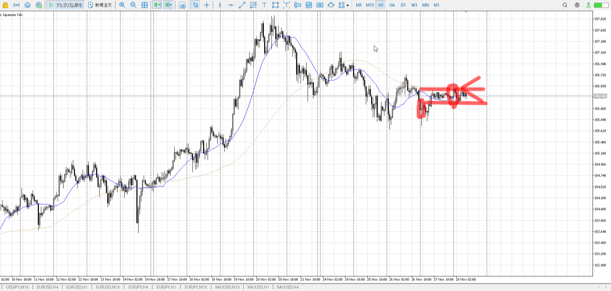The image size is (611, 291).
Task: Click the 新規注文 new order button
Action: (100, 5)
